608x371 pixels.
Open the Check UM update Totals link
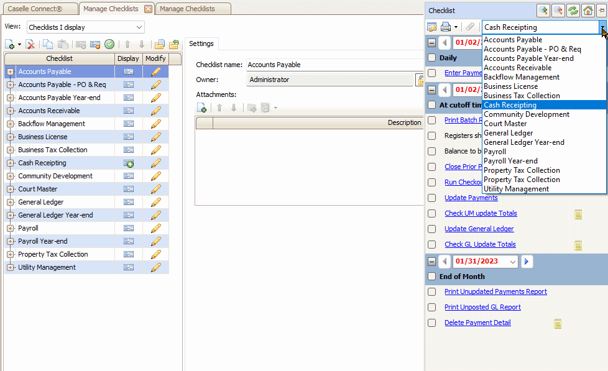tap(481, 213)
